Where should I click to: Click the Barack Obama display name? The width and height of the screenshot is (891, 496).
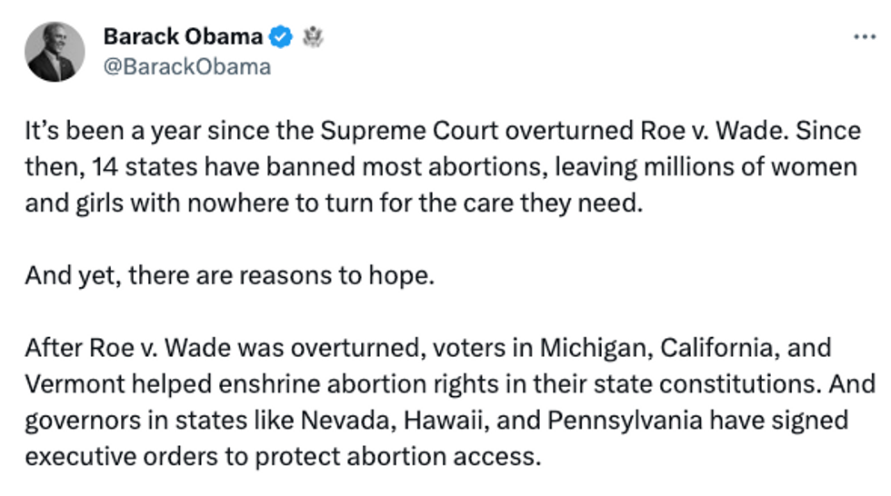[183, 37]
